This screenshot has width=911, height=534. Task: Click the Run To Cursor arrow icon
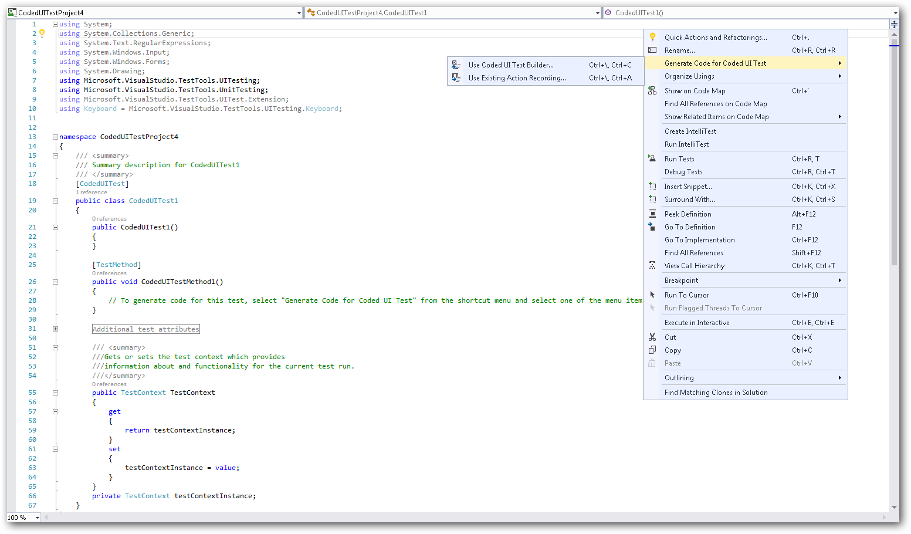tap(652, 295)
